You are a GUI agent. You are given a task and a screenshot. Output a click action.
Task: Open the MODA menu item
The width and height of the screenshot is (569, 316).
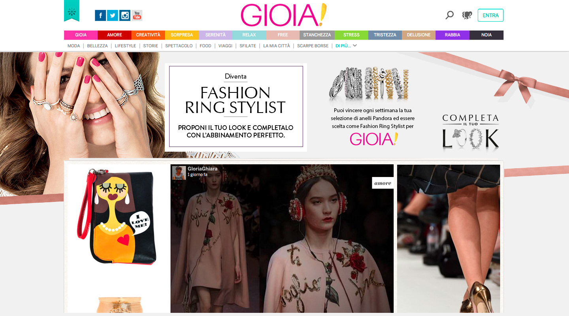(x=73, y=46)
